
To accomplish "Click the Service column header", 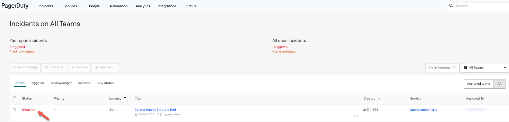I will (416, 99).
